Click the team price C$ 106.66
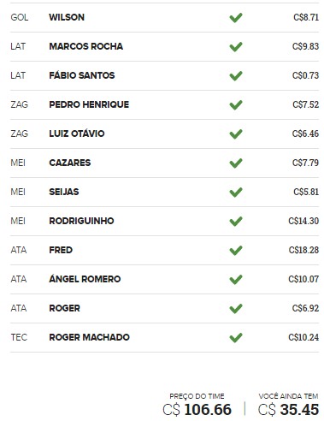Image resolution: width=324 pixels, height=421 pixels. point(197,410)
